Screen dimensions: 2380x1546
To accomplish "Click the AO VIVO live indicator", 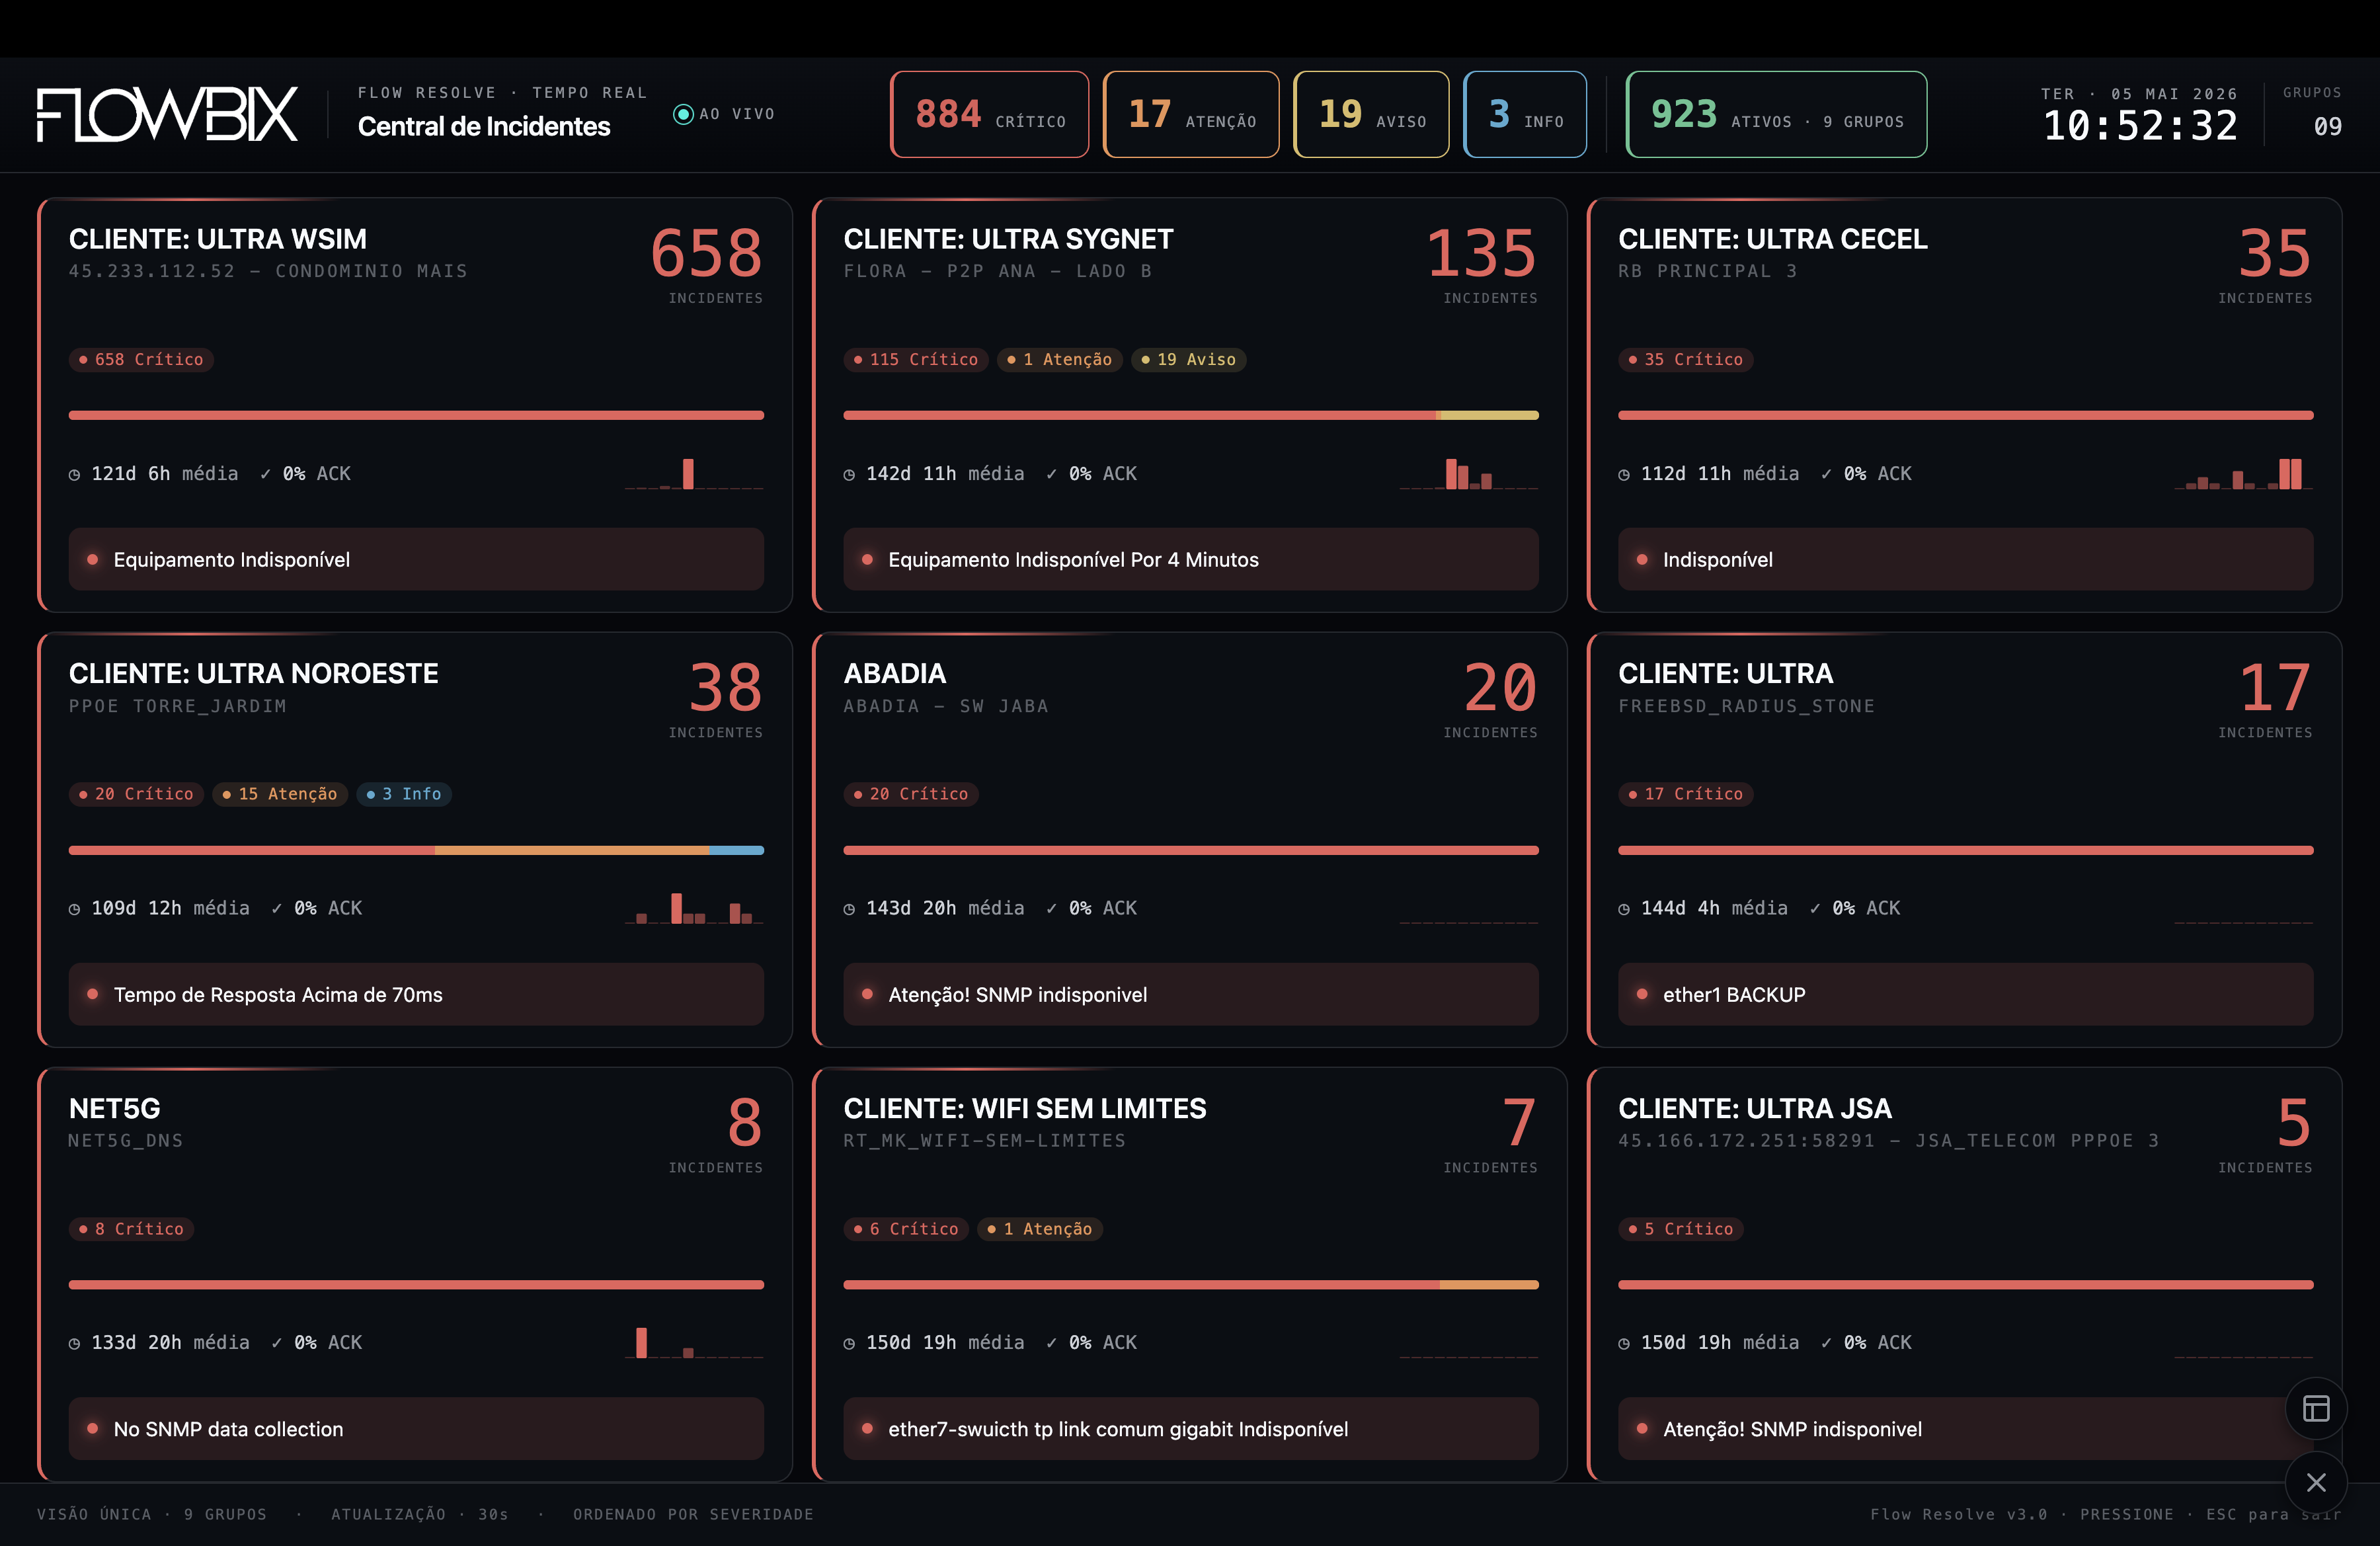I will coord(724,114).
